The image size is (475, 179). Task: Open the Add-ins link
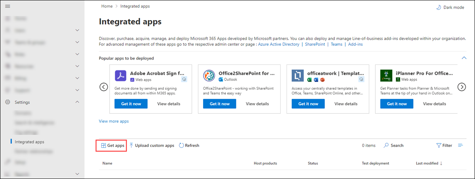(355, 44)
